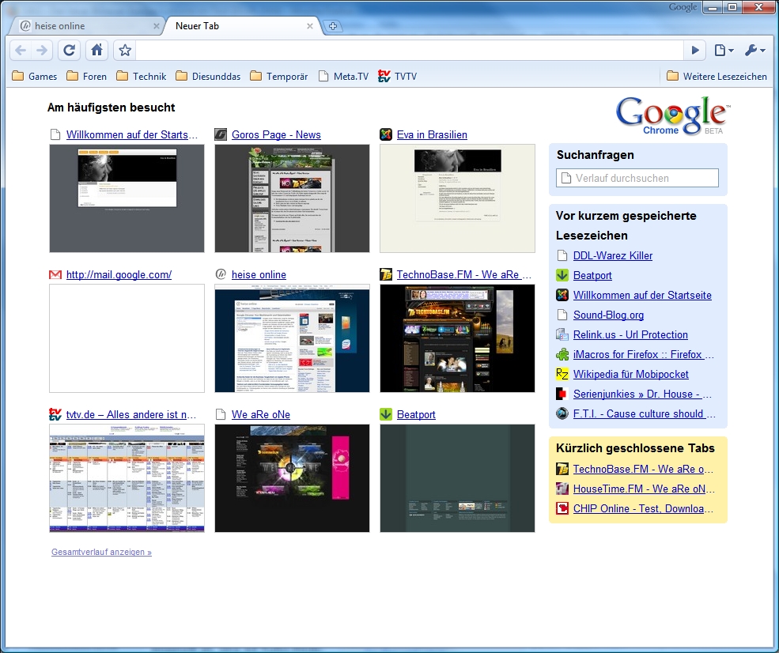779x653 pixels.
Task: Reopen the closed HouseTime.FM tab
Action: [645, 489]
